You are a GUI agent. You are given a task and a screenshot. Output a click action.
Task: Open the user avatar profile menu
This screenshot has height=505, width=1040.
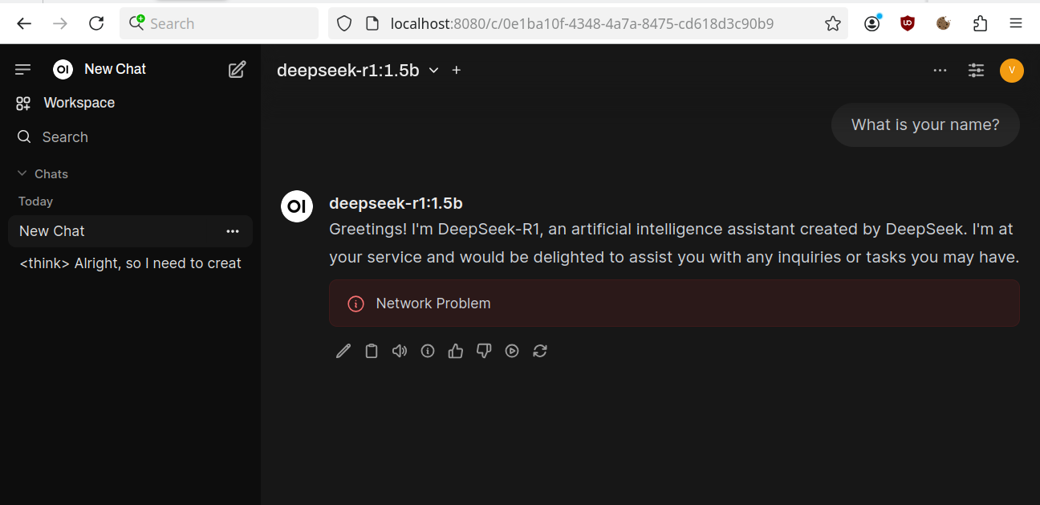pyautogui.click(x=1012, y=70)
